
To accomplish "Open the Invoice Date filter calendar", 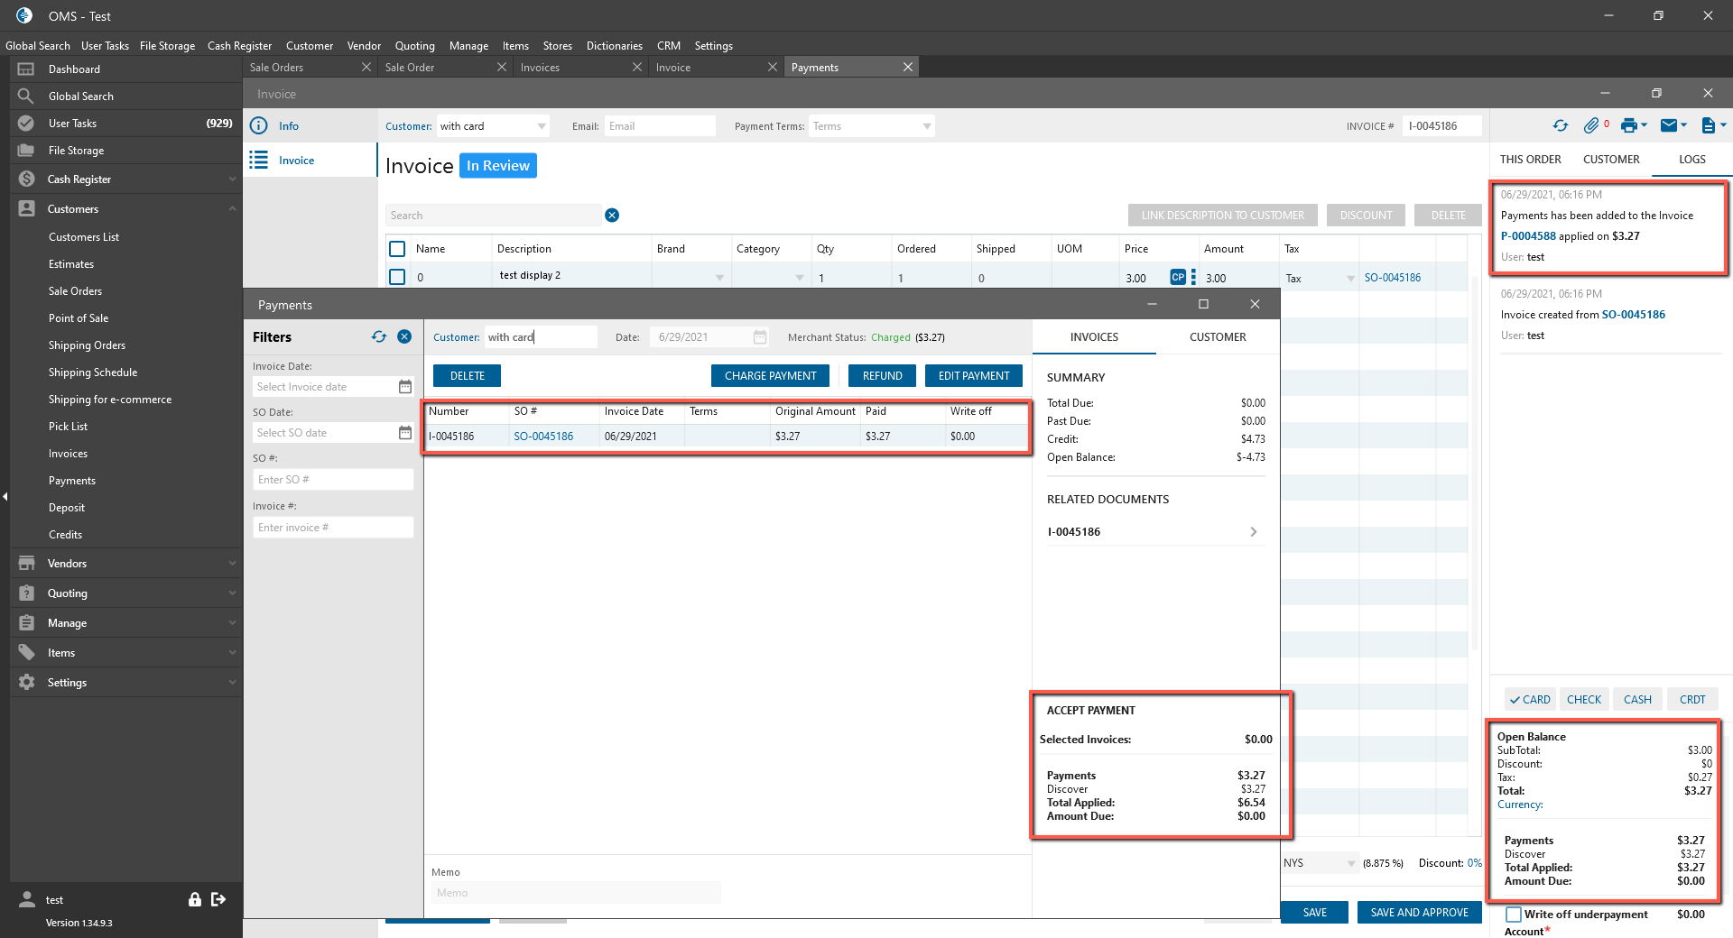I will pyautogui.click(x=405, y=387).
